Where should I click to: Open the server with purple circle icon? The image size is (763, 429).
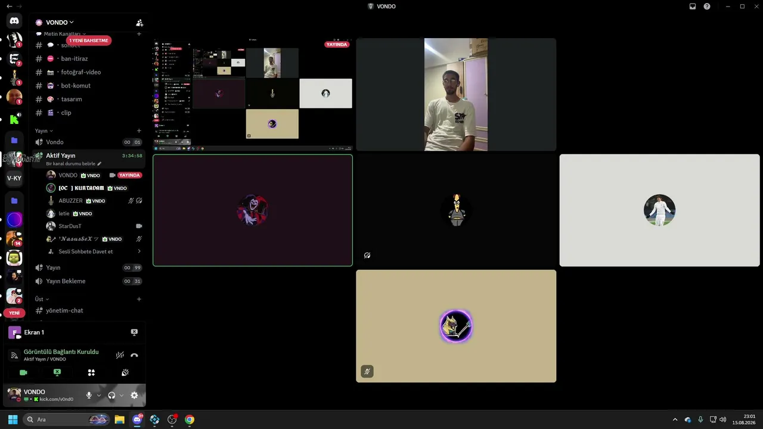click(14, 220)
